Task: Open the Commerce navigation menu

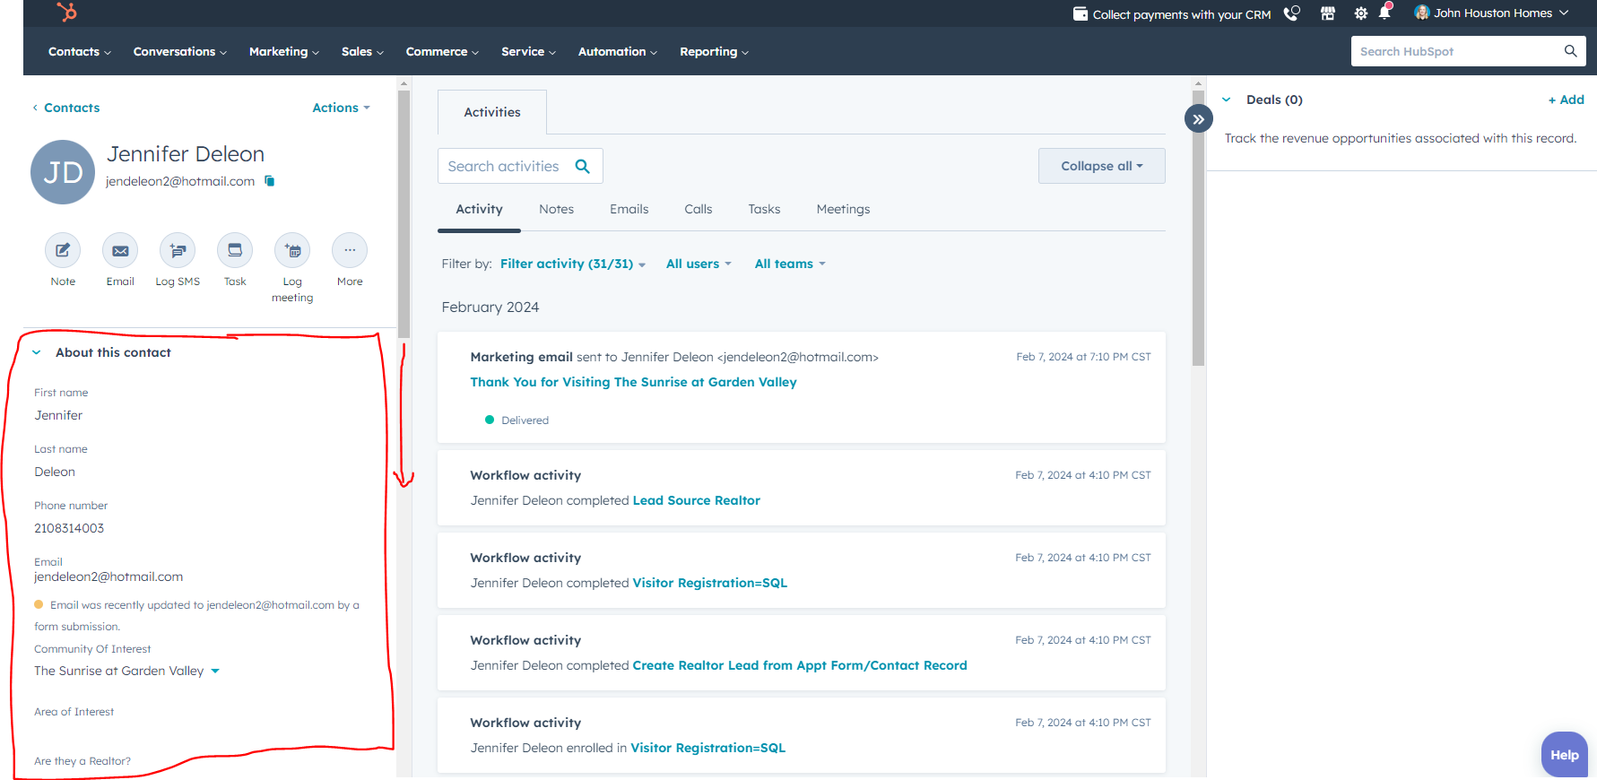Action: tap(442, 52)
